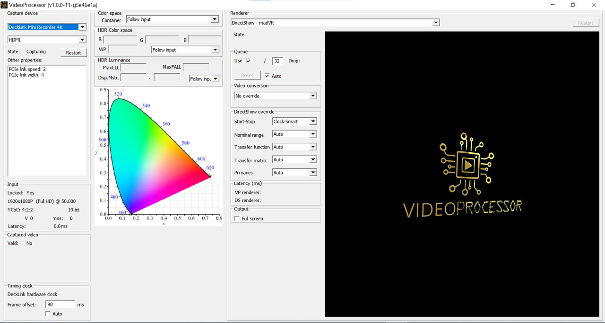
Task: Open the capture device dropdown DeckLink Mini Recorder 4K
Action: (47, 27)
